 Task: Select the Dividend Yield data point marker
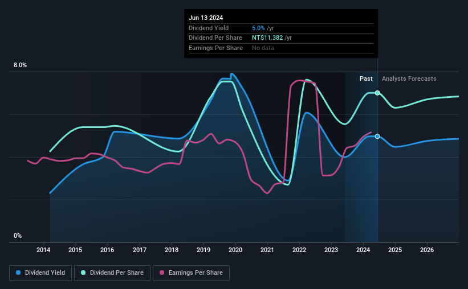(377, 137)
